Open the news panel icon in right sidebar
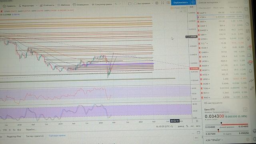 247,17
